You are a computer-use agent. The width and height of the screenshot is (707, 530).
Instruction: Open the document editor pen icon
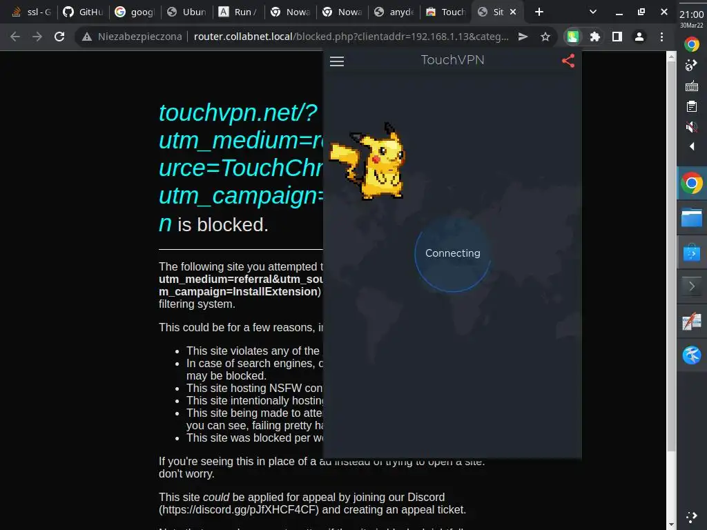coord(692,322)
